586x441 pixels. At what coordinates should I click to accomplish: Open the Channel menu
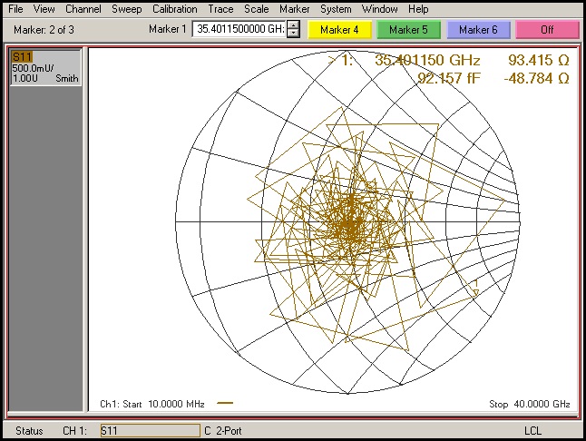(83, 8)
